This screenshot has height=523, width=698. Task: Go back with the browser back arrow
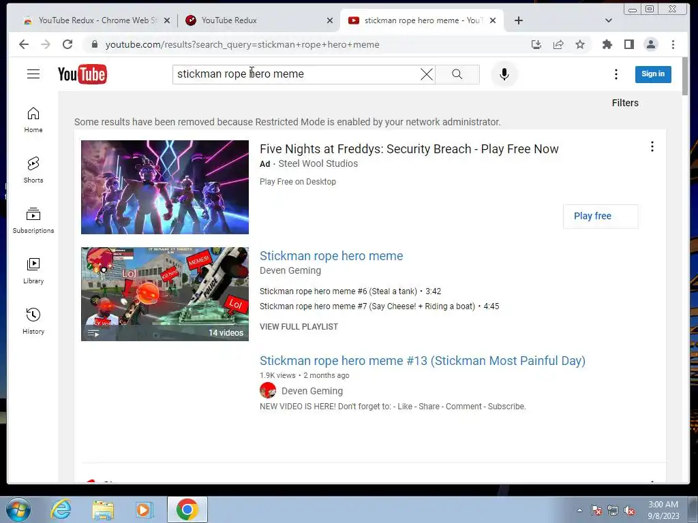click(24, 44)
